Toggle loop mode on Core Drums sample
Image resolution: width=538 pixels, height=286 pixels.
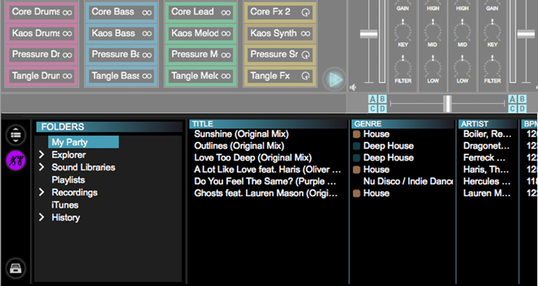pyautogui.click(x=67, y=12)
